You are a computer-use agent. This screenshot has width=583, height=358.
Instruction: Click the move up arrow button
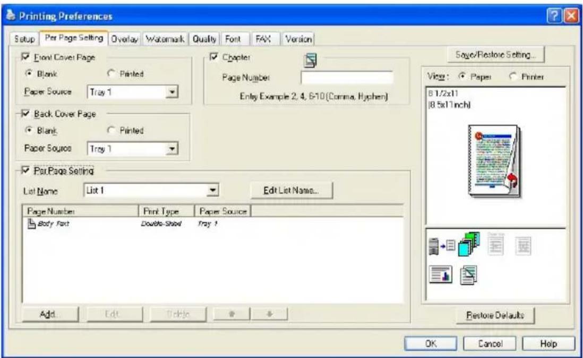pos(232,314)
